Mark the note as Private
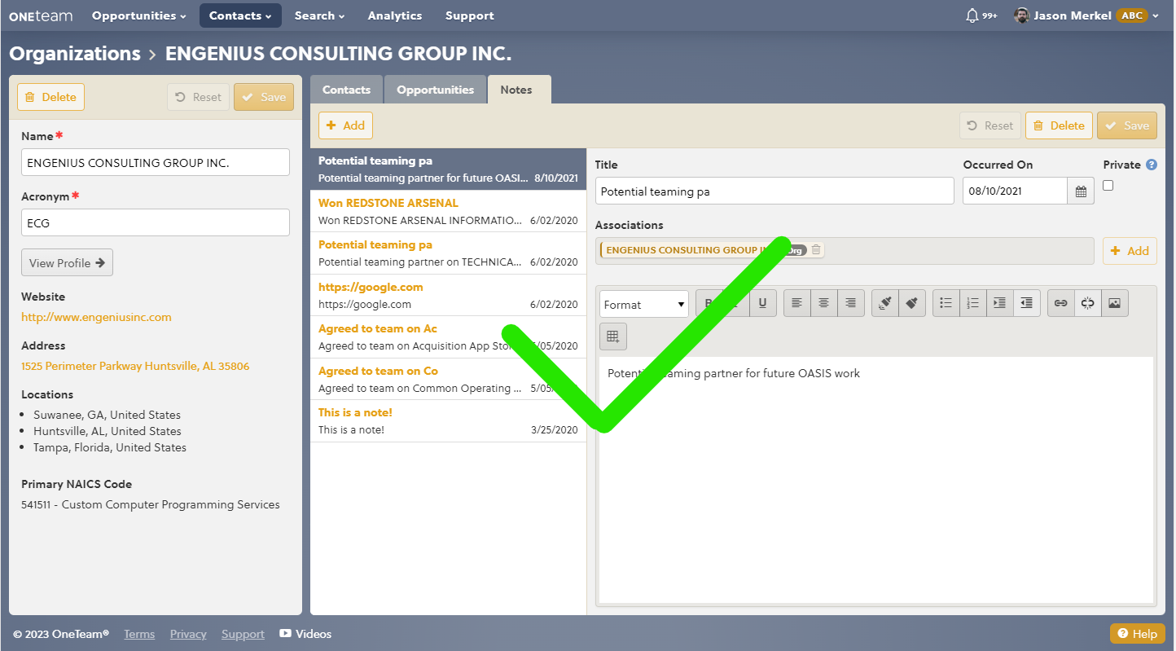Viewport: 1176px width, 651px height. click(x=1108, y=185)
